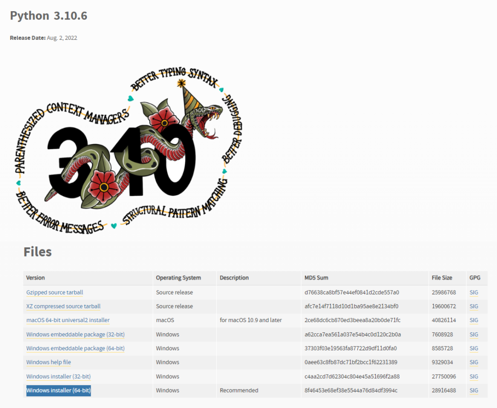Click the Operating System column header

click(x=179, y=278)
